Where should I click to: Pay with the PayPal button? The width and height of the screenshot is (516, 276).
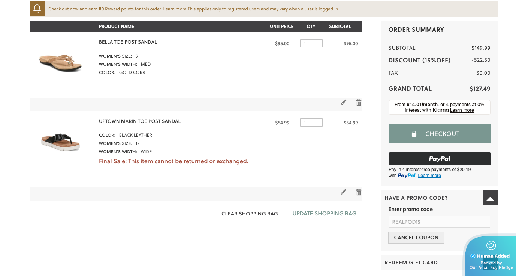click(x=439, y=159)
